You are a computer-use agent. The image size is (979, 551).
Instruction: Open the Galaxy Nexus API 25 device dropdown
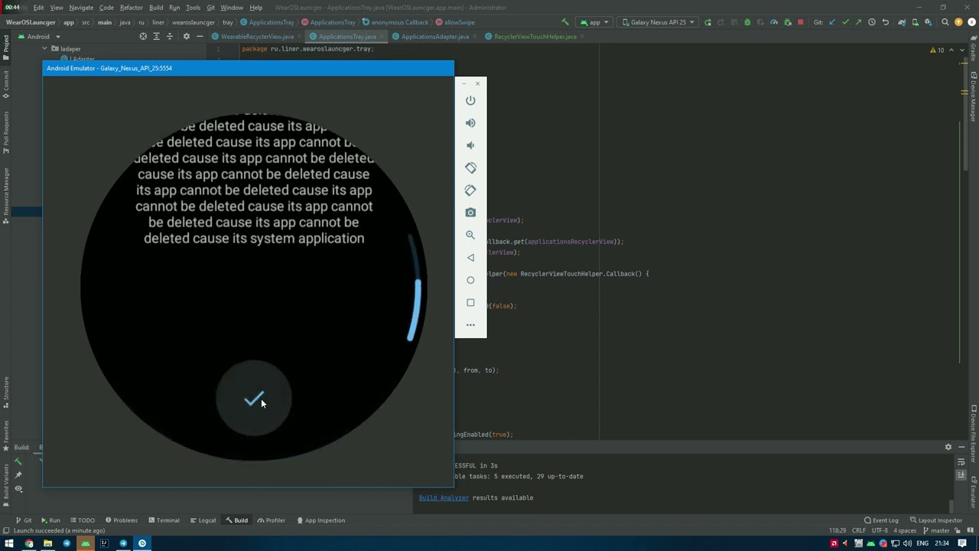tap(659, 22)
